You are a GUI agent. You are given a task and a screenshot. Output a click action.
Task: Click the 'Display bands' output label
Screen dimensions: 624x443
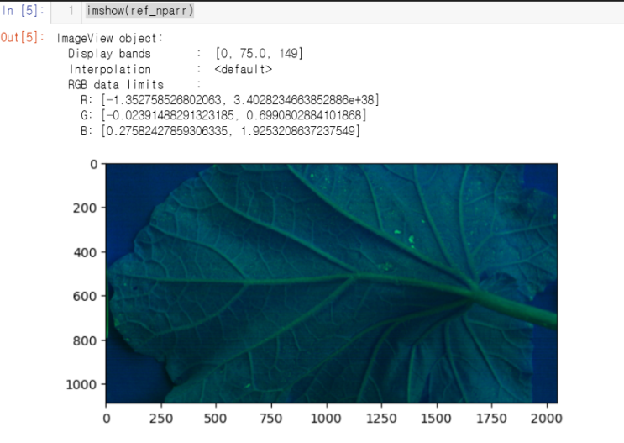tap(109, 54)
